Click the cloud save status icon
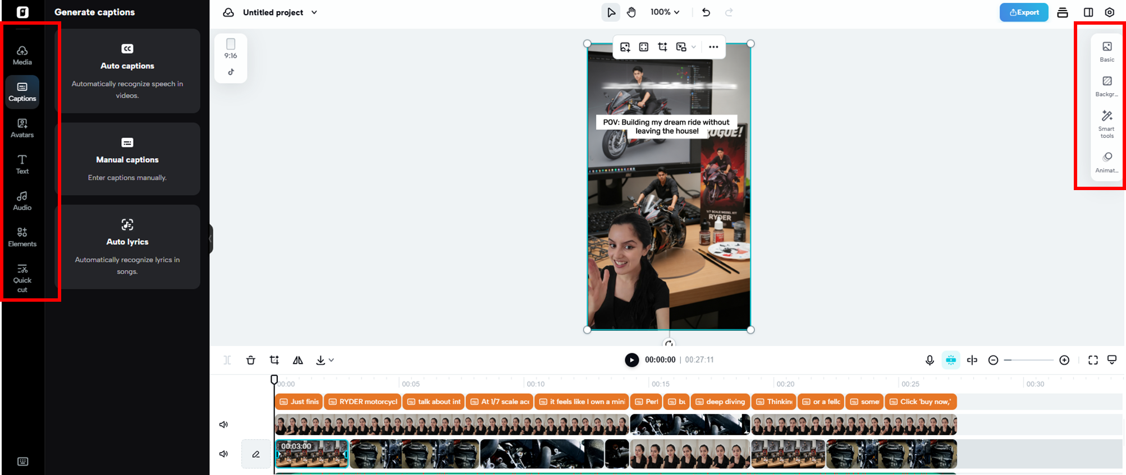Viewport: 1126px width, 475px height. pos(228,12)
